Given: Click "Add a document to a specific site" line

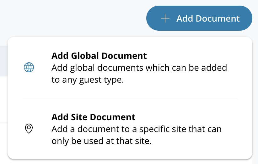Looking at the screenshot, I should pyautogui.click(x=137, y=129).
